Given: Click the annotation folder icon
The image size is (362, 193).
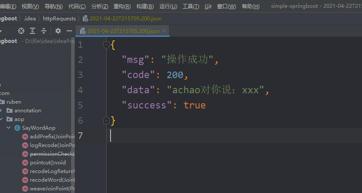Looking at the screenshot, I should tap(10, 111).
